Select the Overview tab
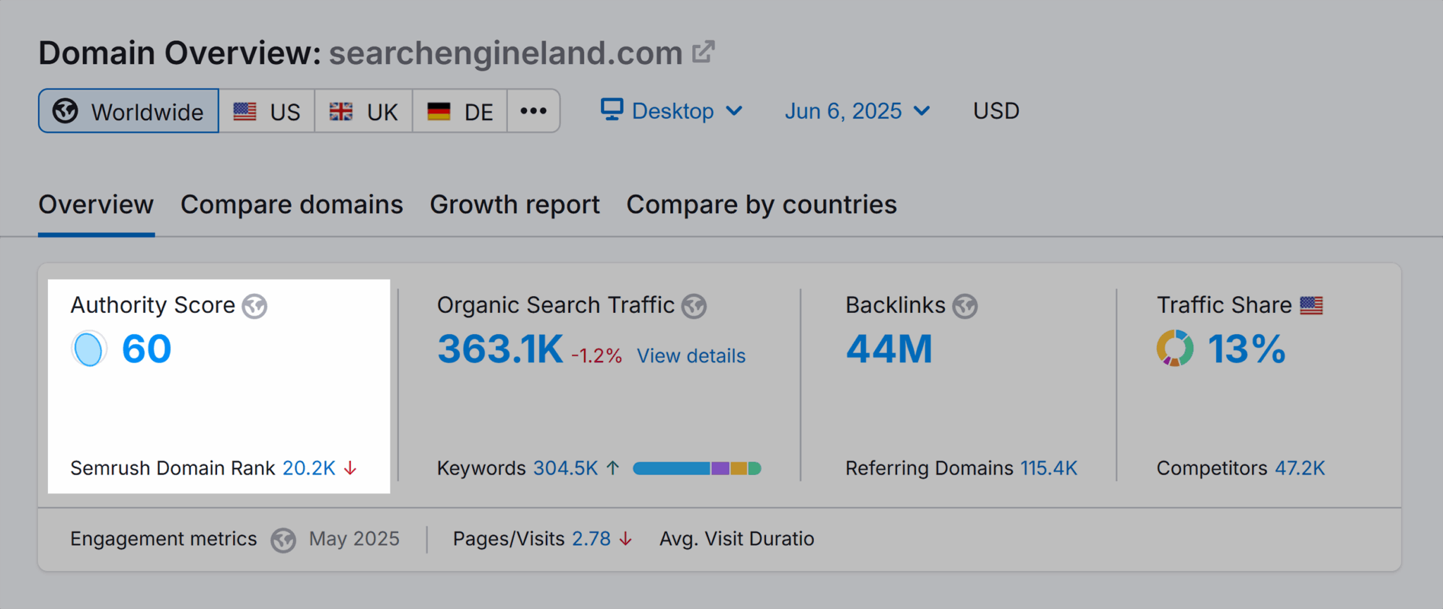This screenshot has height=609, width=1443. pyautogui.click(x=96, y=204)
